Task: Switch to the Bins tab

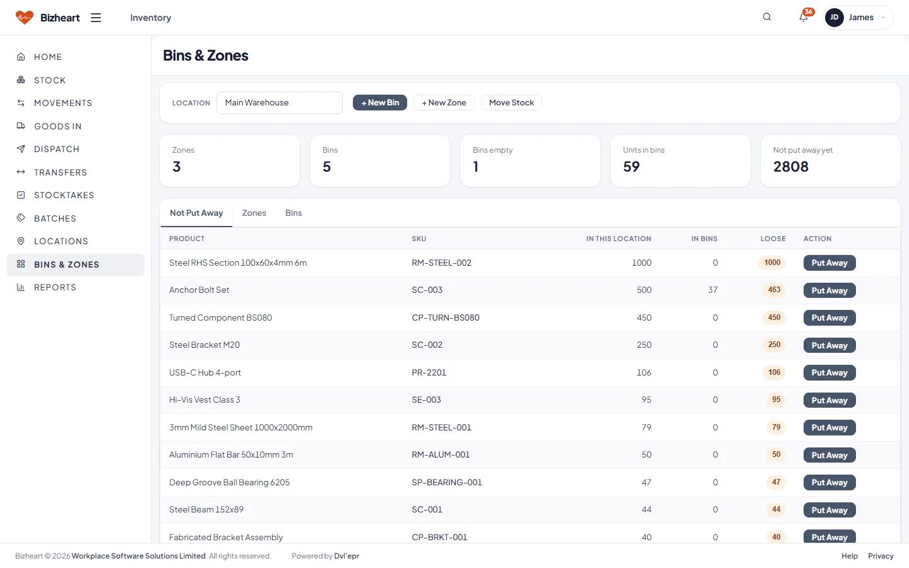Action: click(294, 213)
